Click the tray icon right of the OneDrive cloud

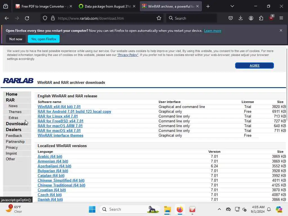point(237,209)
